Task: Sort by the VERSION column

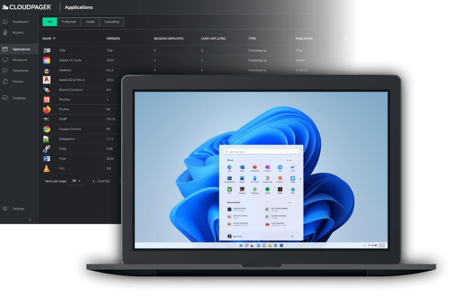Action: pyautogui.click(x=113, y=39)
